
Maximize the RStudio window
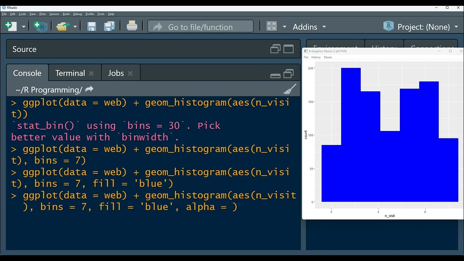(447, 8)
